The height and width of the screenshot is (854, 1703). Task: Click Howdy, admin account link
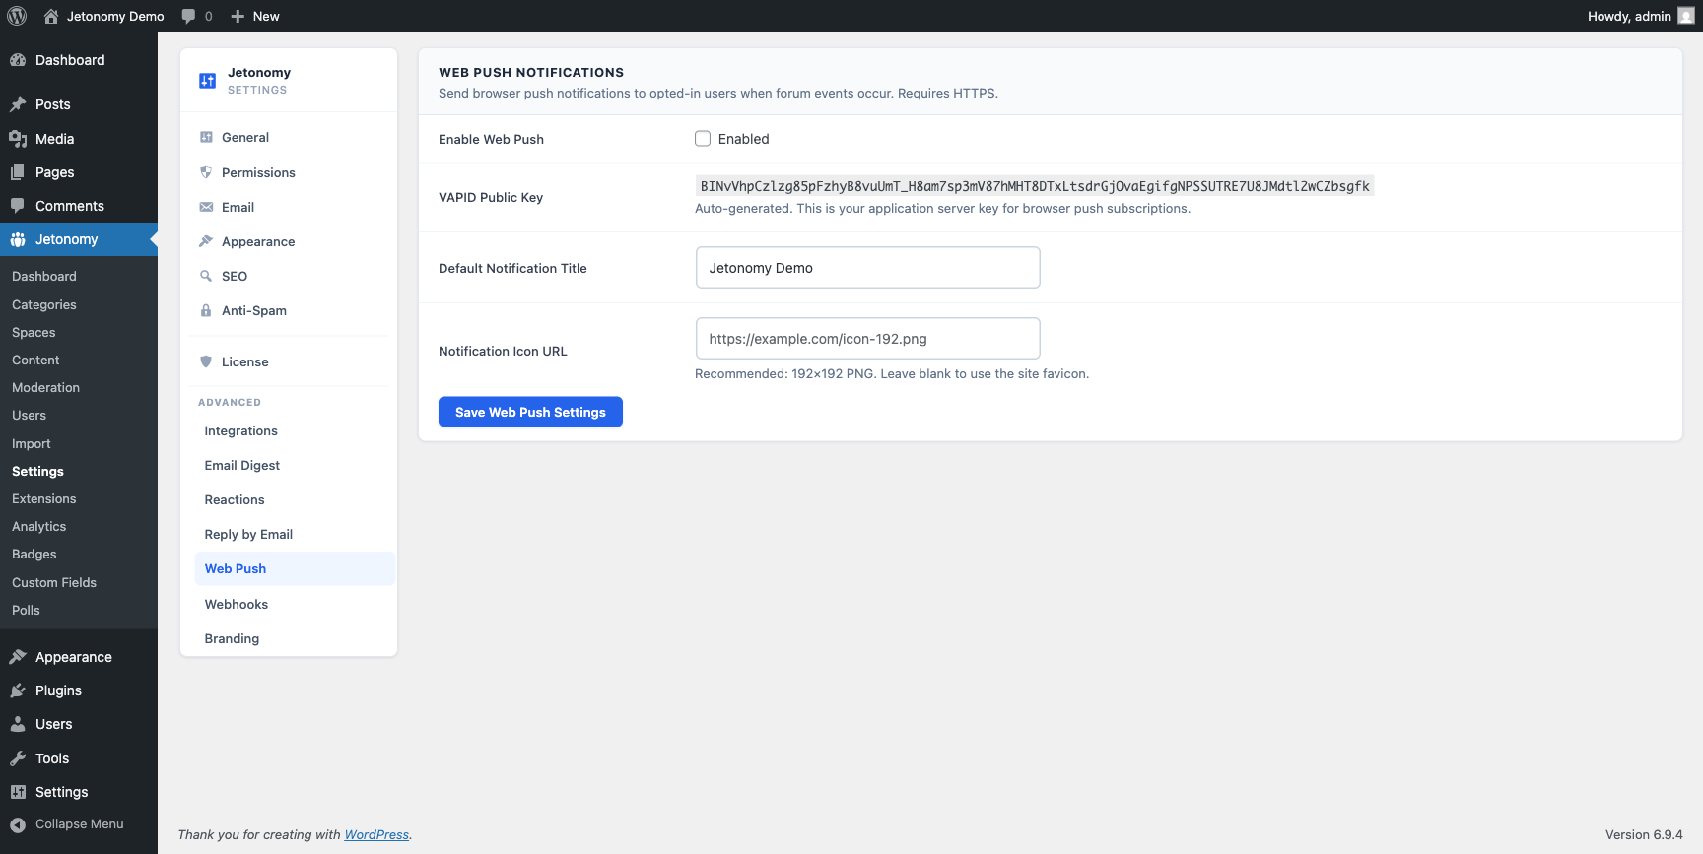coord(1641,16)
